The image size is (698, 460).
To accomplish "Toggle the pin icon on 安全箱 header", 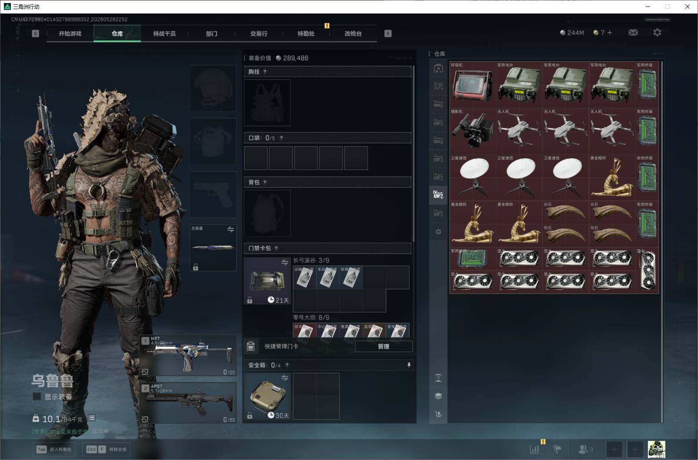I will (409, 365).
